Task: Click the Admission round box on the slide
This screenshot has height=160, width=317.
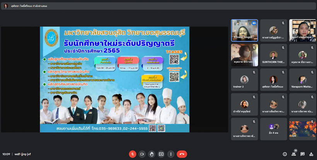Action: point(152,64)
